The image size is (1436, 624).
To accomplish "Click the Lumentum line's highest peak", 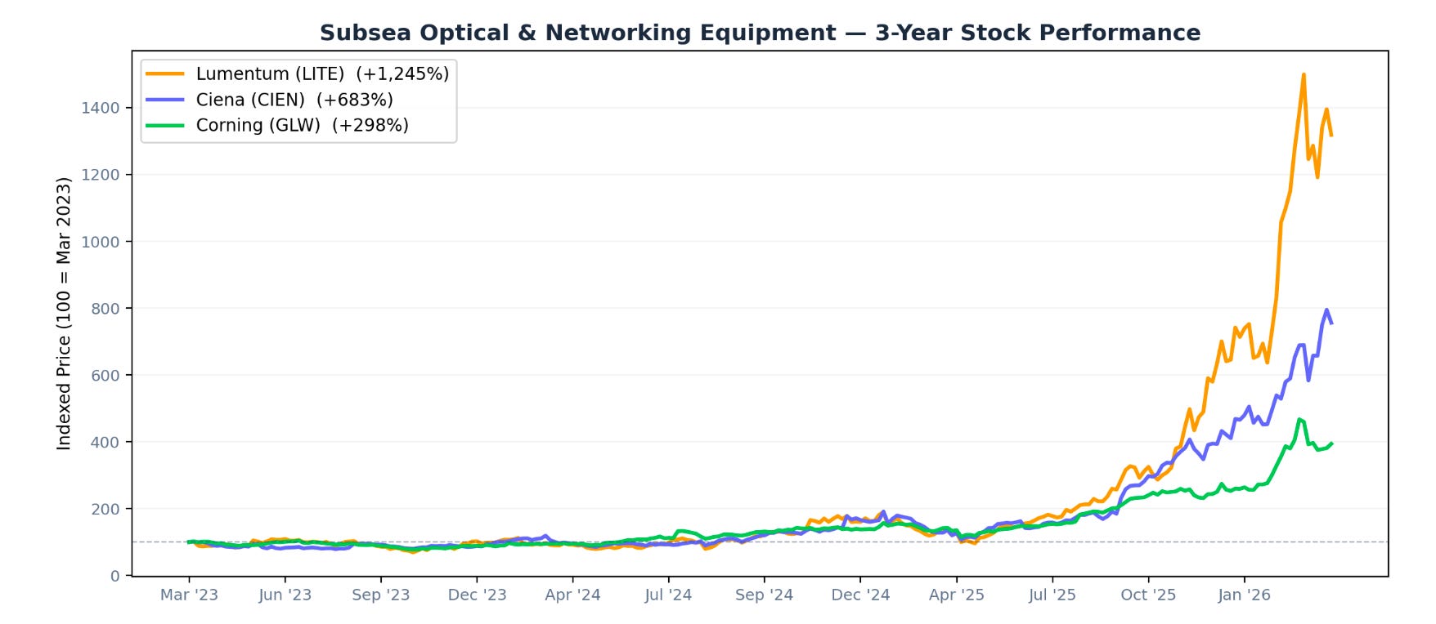I will 1303,74.
